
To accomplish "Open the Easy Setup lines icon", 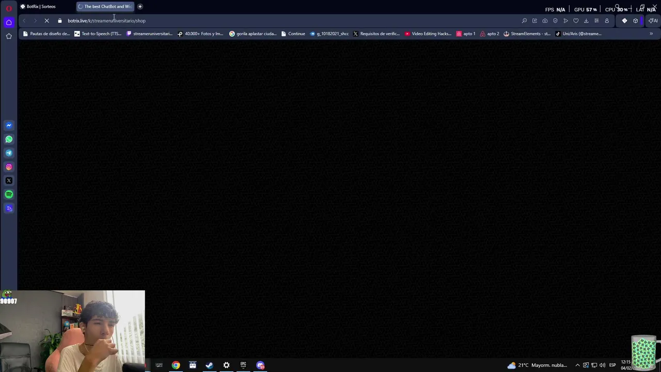I will click(x=596, y=21).
